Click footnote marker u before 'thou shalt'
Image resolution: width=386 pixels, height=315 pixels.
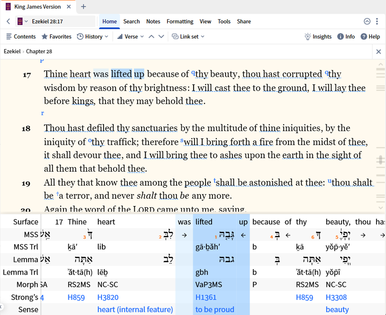tap(329, 181)
